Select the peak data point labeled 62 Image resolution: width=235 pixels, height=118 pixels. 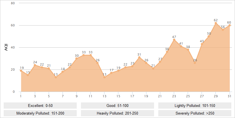point(216,23)
